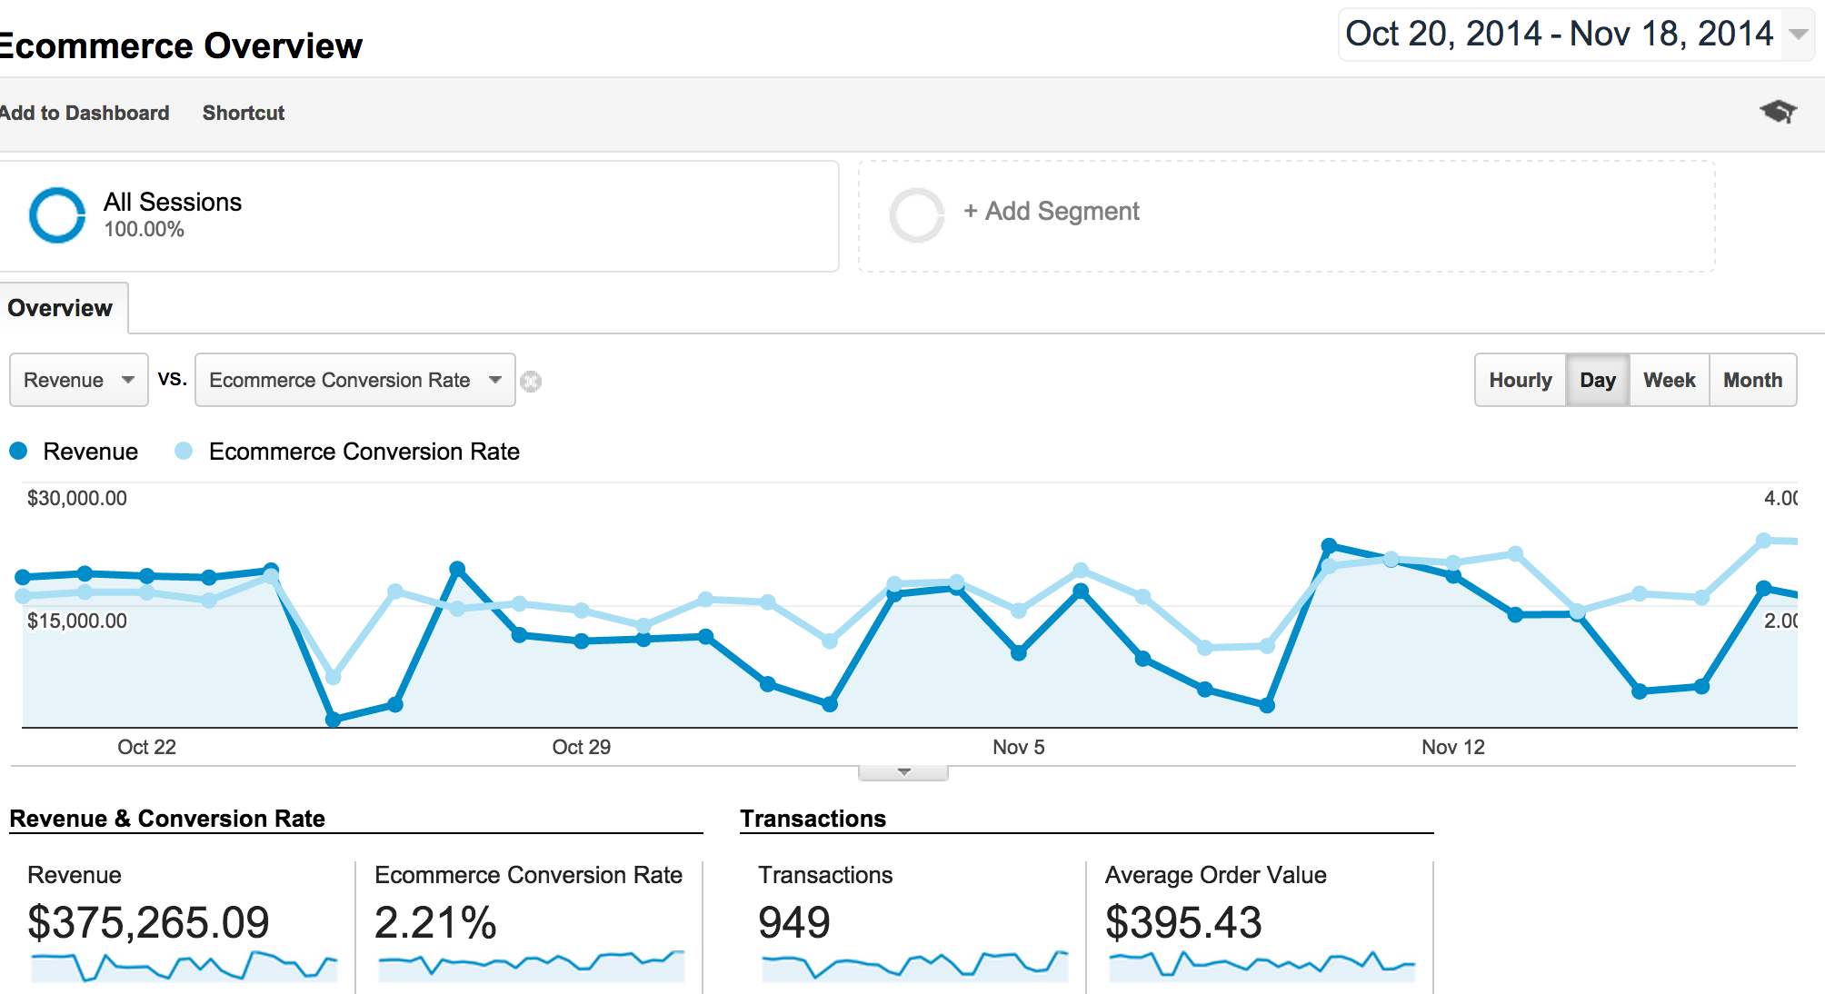
Task: Click the $15,000.00 axis label
Action: (x=77, y=621)
